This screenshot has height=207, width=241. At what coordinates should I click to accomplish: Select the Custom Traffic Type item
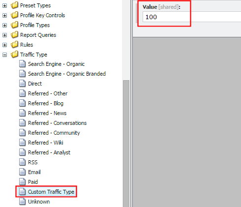pyautogui.click(x=51, y=192)
